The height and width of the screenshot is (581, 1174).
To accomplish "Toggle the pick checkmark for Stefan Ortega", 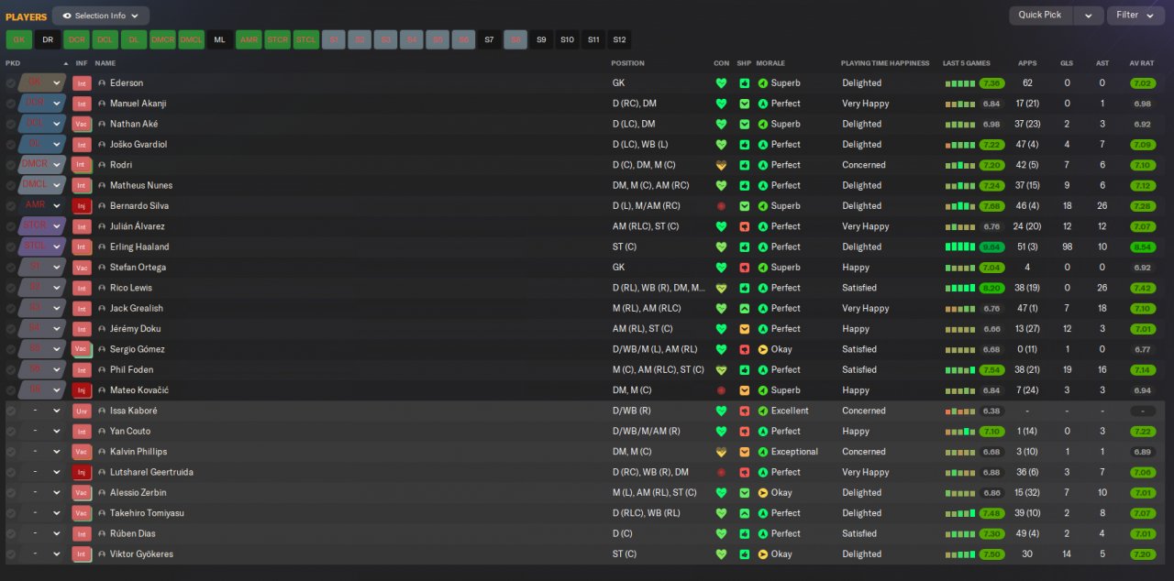I will point(10,268).
